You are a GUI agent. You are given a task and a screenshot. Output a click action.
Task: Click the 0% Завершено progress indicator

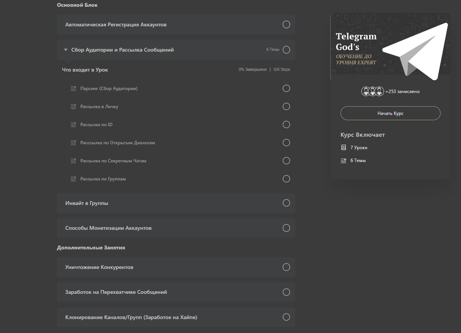(252, 70)
